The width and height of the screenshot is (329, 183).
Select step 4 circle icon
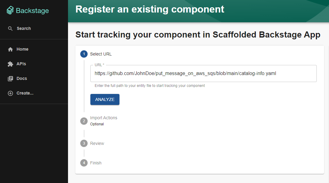tap(84, 163)
